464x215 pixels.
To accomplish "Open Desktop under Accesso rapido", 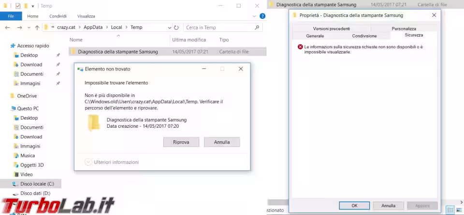I will pos(29,55).
